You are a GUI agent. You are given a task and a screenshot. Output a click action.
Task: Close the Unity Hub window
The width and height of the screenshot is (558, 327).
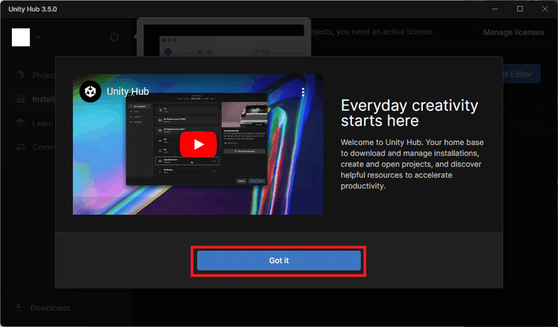click(545, 9)
